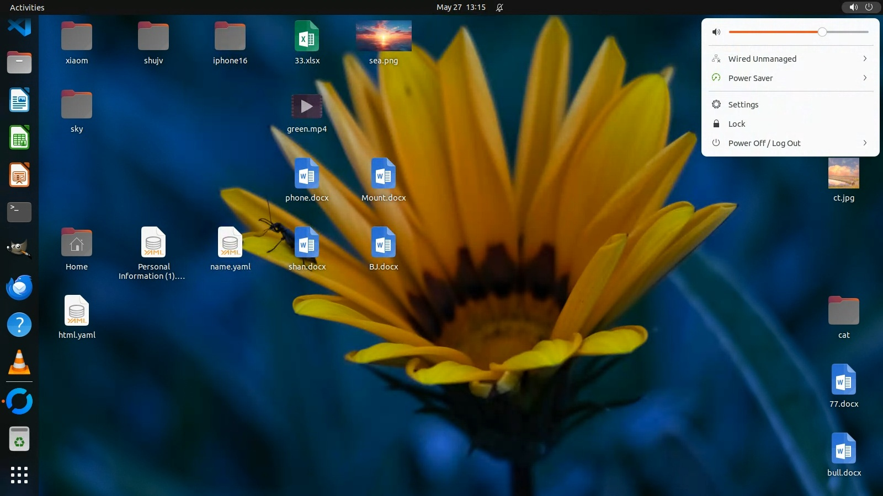Click the date and time clock
Viewport: 883px width, 496px height.
tap(461, 7)
